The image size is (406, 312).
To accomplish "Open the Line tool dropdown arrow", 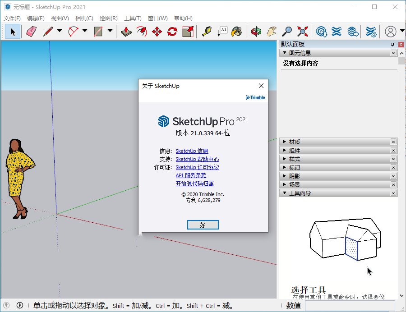I will click(60, 31).
